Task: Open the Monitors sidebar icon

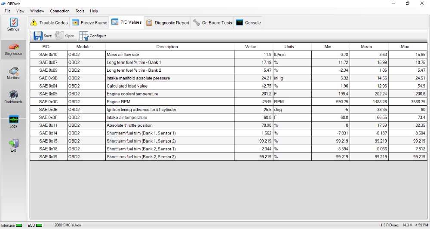Action: (x=13, y=71)
